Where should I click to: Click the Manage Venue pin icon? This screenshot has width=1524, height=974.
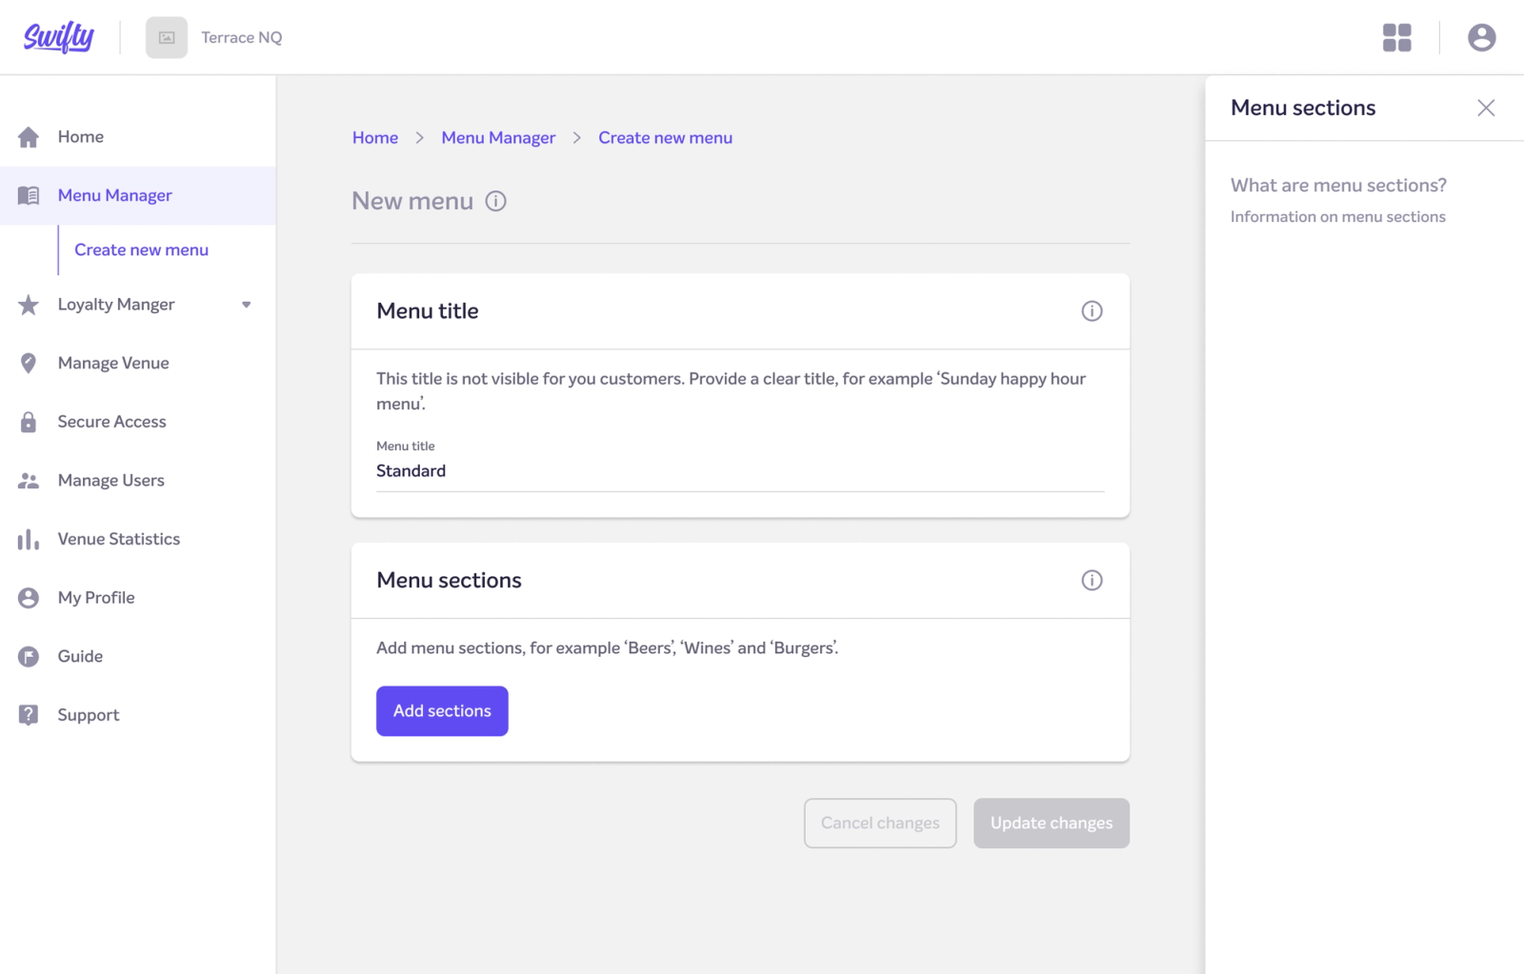pos(29,363)
